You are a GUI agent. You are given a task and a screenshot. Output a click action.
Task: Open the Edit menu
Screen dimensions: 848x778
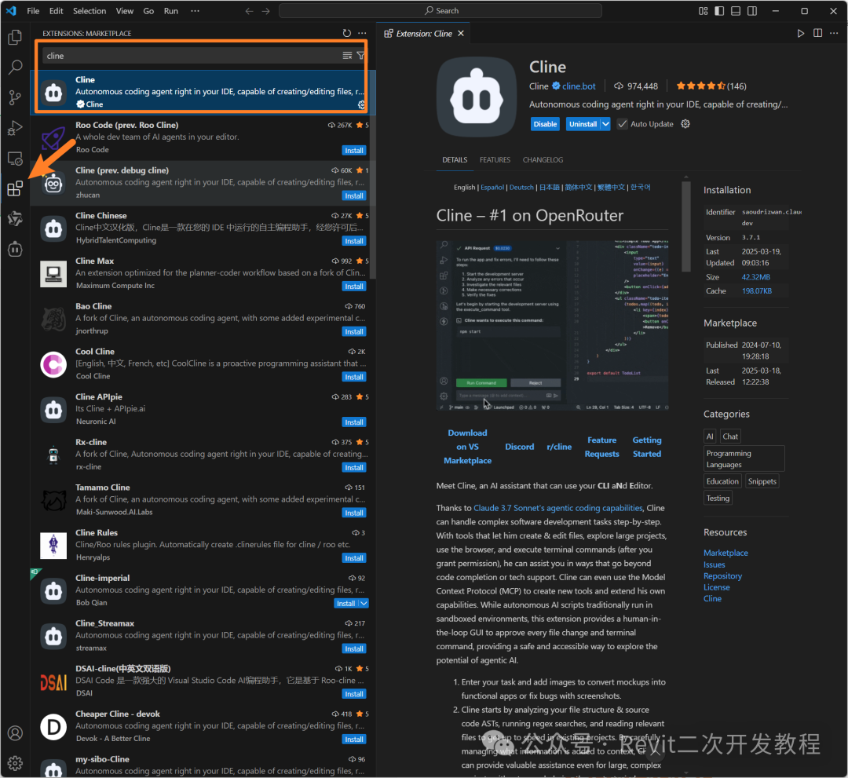(x=57, y=11)
